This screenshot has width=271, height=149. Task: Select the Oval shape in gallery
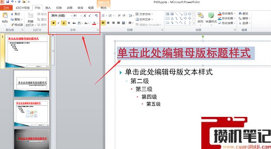(x=190, y=14)
